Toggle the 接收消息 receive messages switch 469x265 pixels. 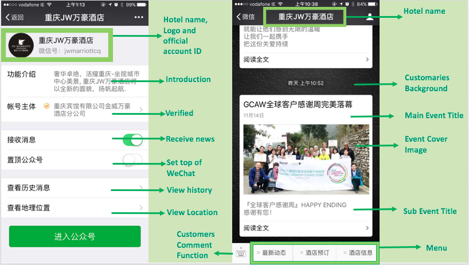pos(132,139)
